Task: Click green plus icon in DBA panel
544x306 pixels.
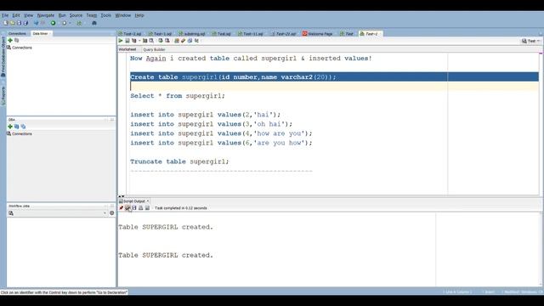Action: (x=10, y=127)
